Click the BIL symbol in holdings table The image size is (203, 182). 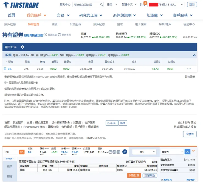point(10,69)
